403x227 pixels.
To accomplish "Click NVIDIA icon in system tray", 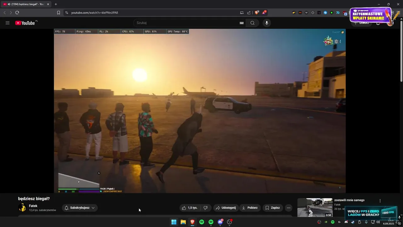I will (x=326, y=222).
